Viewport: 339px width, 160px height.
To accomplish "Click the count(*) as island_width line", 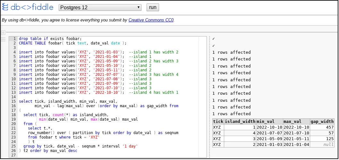I will click(66, 115).
